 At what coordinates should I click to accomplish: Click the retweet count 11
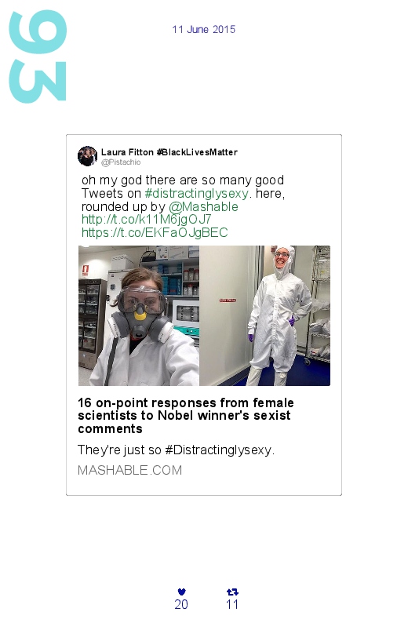[232, 604]
